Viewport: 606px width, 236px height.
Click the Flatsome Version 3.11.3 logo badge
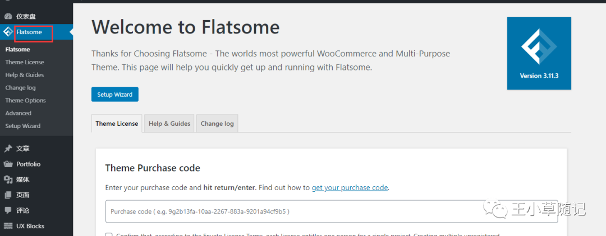(539, 53)
